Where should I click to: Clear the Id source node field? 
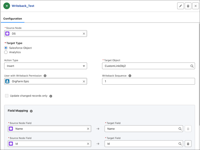coord(88,144)
